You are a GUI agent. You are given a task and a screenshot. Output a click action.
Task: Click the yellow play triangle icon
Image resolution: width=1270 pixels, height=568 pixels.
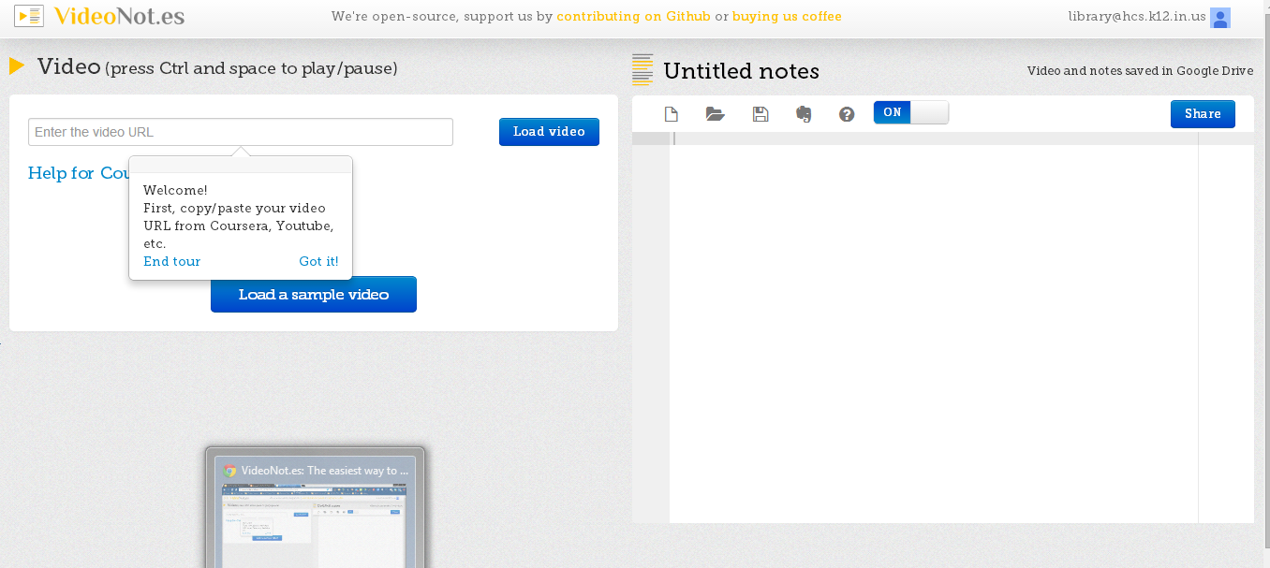click(x=17, y=66)
